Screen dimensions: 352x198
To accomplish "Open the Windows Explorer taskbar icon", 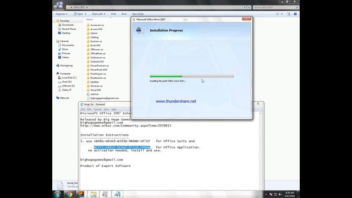I will 94,194.
